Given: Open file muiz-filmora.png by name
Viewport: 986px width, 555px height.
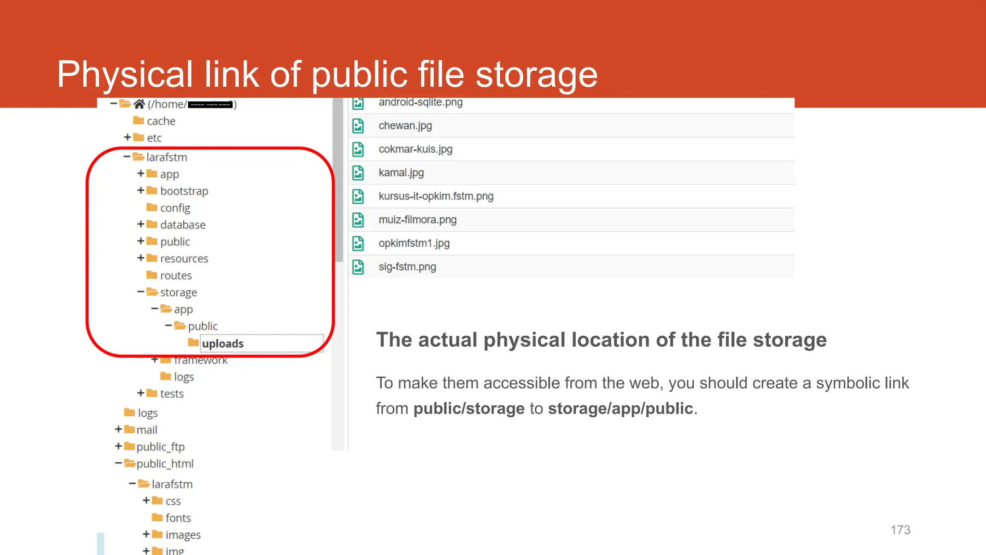Looking at the screenshot, I should pos(418,220).
